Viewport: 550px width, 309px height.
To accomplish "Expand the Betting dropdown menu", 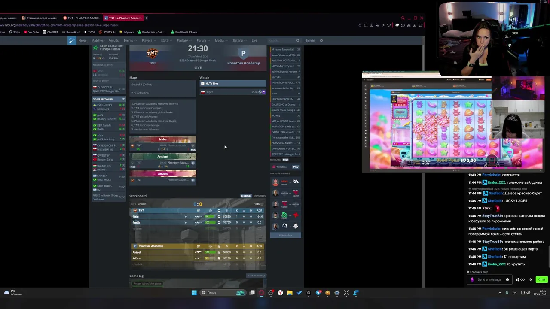I will [x=239, y=40].
